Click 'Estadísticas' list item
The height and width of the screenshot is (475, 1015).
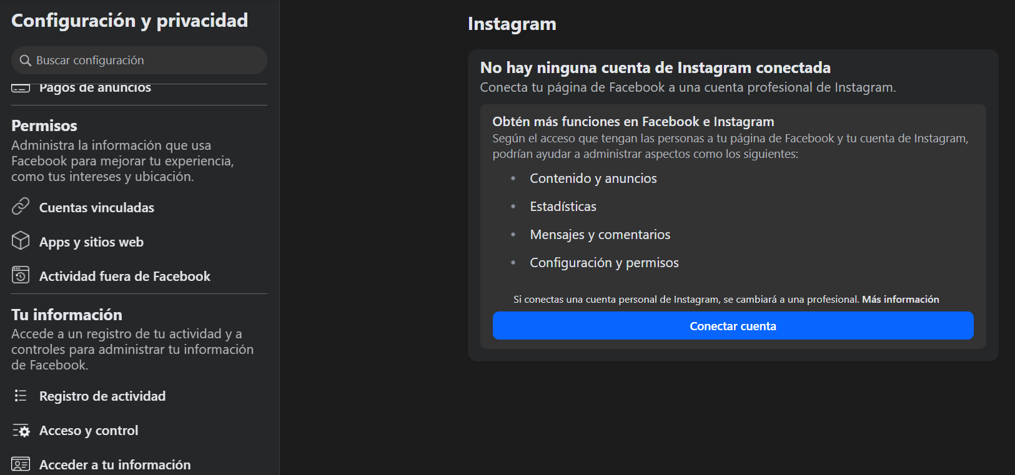(x=563, y=207)
